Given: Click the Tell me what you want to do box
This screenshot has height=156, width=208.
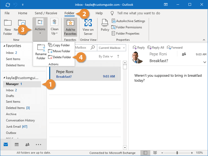Looking at the screenshot, I should (139, 13).
